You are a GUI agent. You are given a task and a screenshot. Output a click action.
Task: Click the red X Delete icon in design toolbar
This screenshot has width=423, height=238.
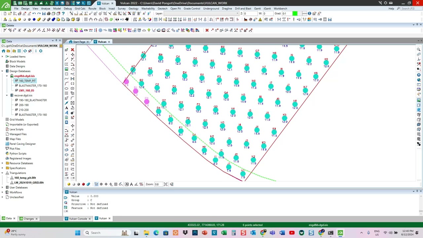(72, 50)
